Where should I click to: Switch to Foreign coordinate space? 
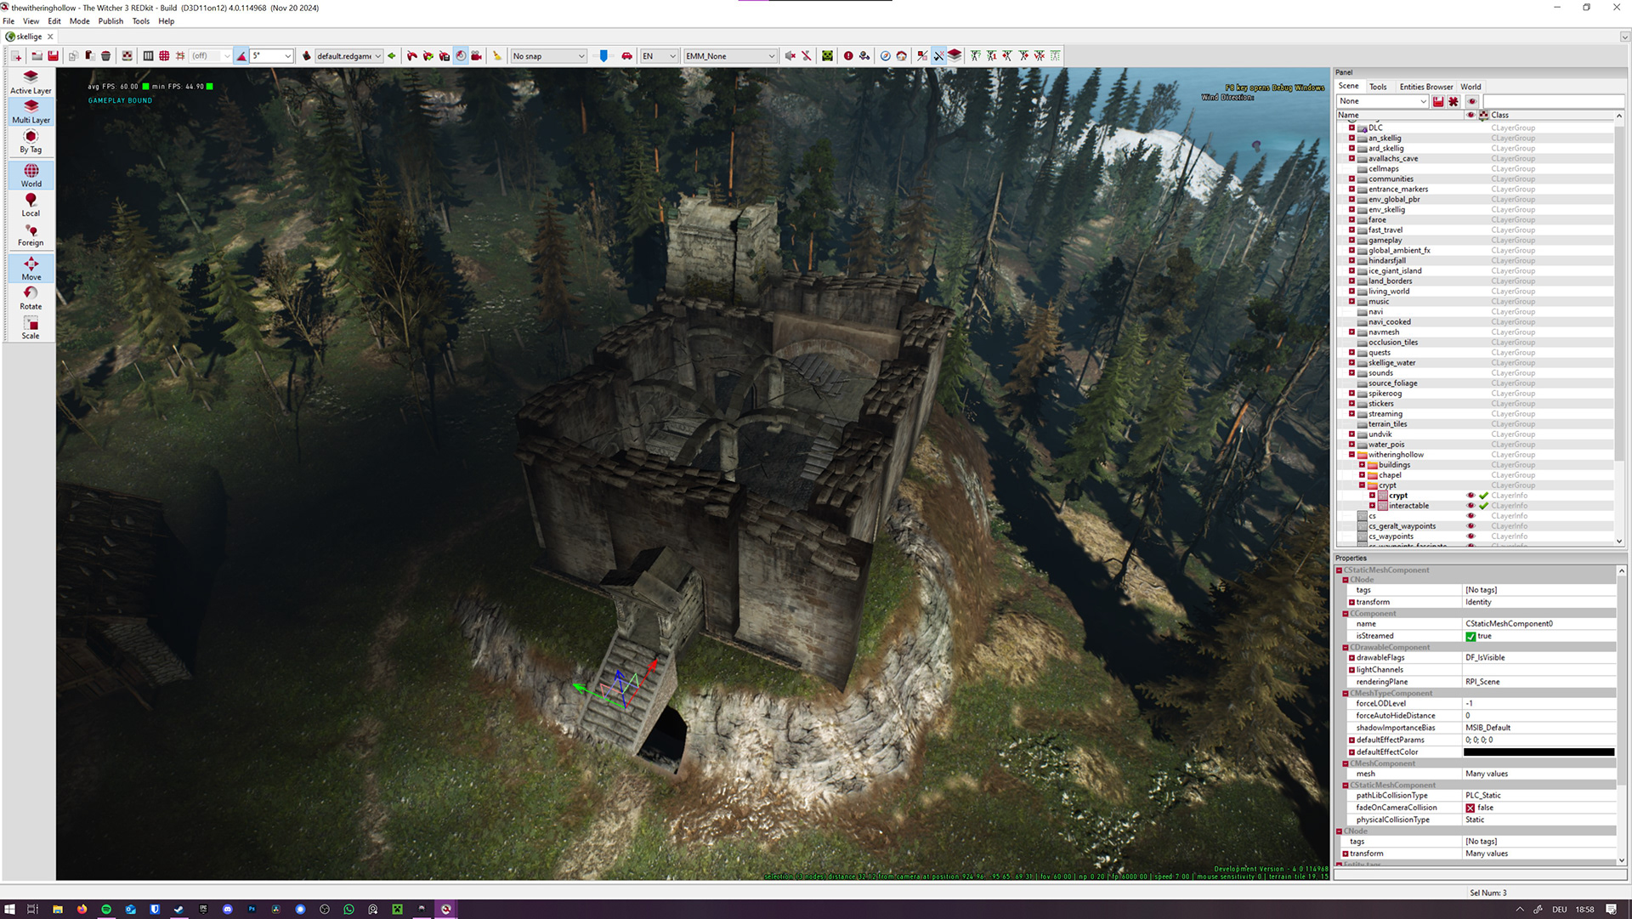[31, 235]
